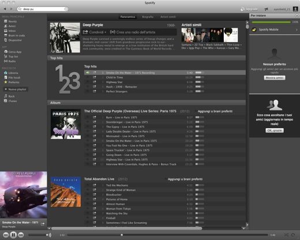Switch to the Biografia tab

148,17
